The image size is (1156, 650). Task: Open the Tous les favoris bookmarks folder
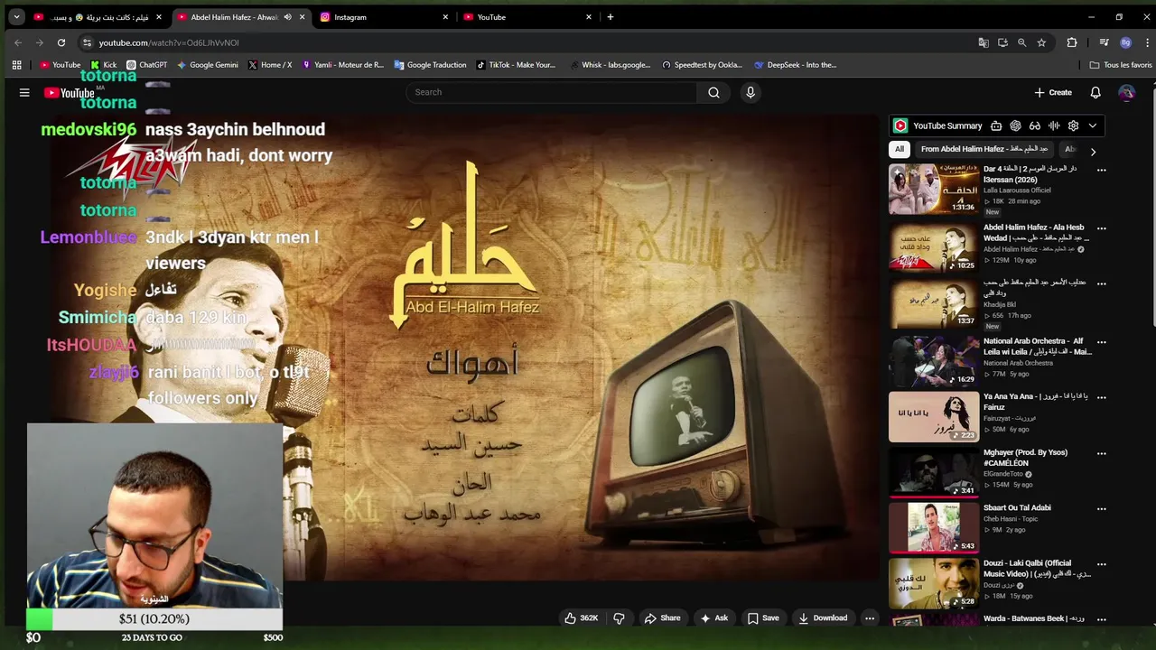(1121, 65)
